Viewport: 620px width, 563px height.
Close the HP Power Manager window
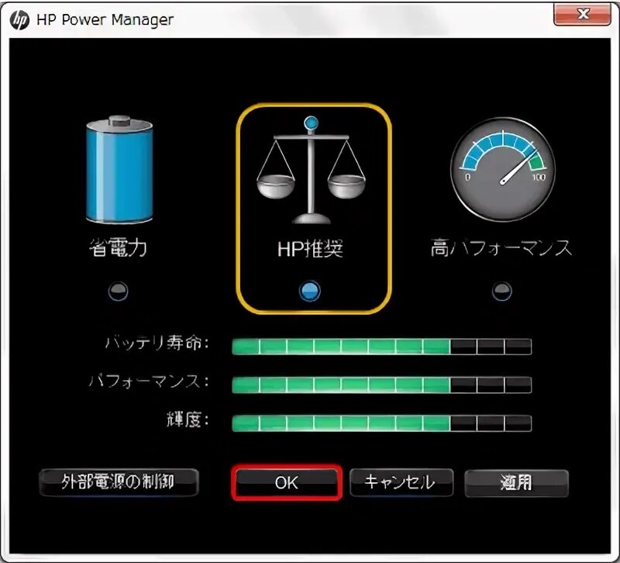(x=583, y=15)
